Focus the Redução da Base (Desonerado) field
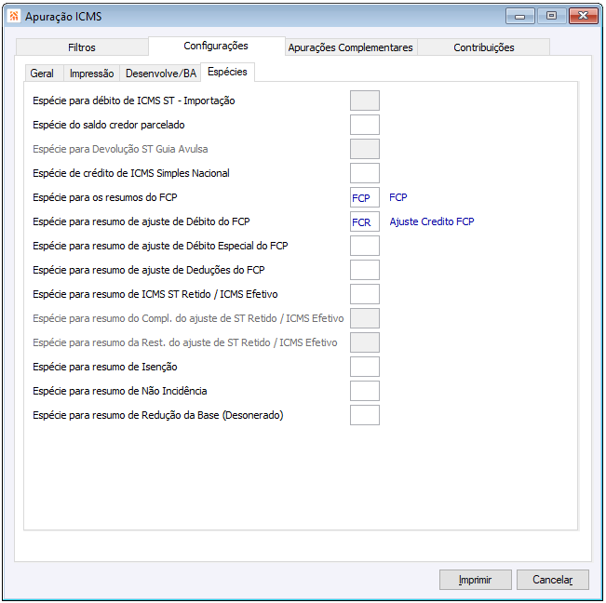The width and height of the screenshot is (606, 603). (x=365, y=415)
